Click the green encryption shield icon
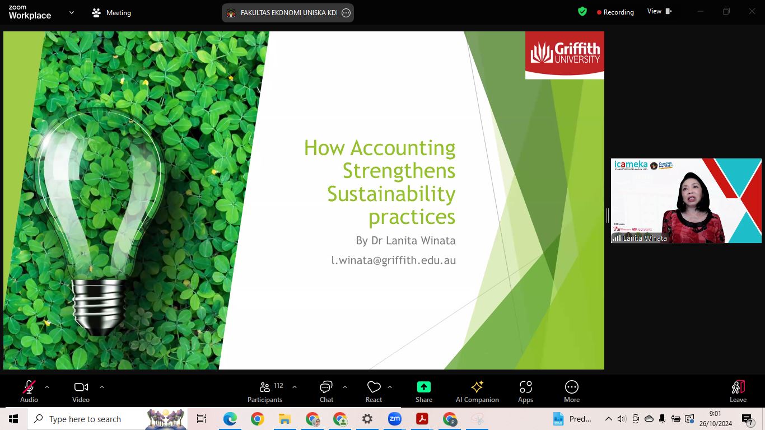 pos(582,11)
